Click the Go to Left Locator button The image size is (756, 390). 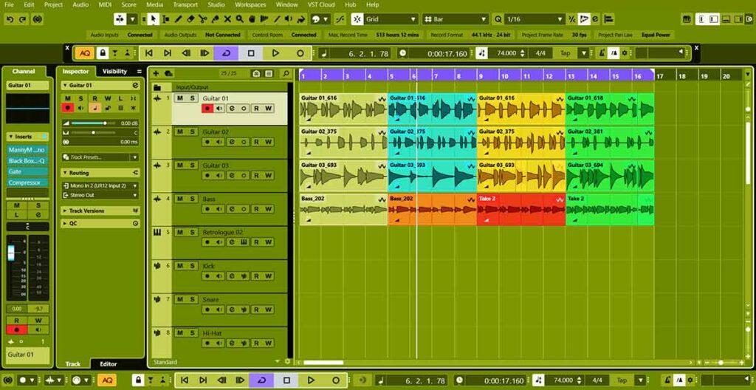tap(149, 53)
